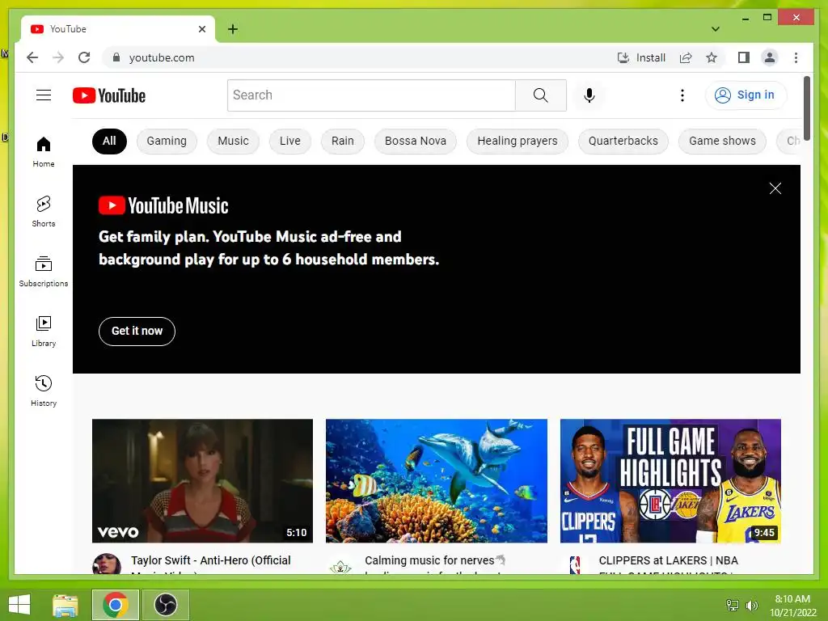828x621 pixels.
Task: Open File Explorer from the taskbar
Action: pos(65,605)
